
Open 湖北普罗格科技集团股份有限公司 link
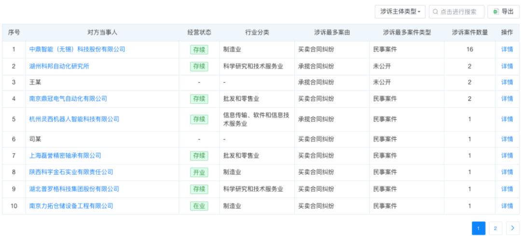(74, 189)
